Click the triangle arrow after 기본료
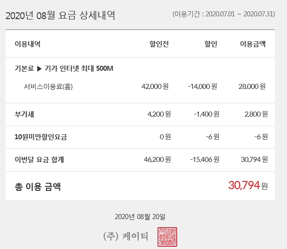This screenshot has height=249, width=287. coord(39,69)
